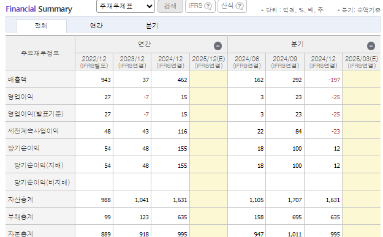This screenshot has height=237, width=383.
Task: Click the 산식 help button
Action: pyautogui.click(x=232, y=6)
